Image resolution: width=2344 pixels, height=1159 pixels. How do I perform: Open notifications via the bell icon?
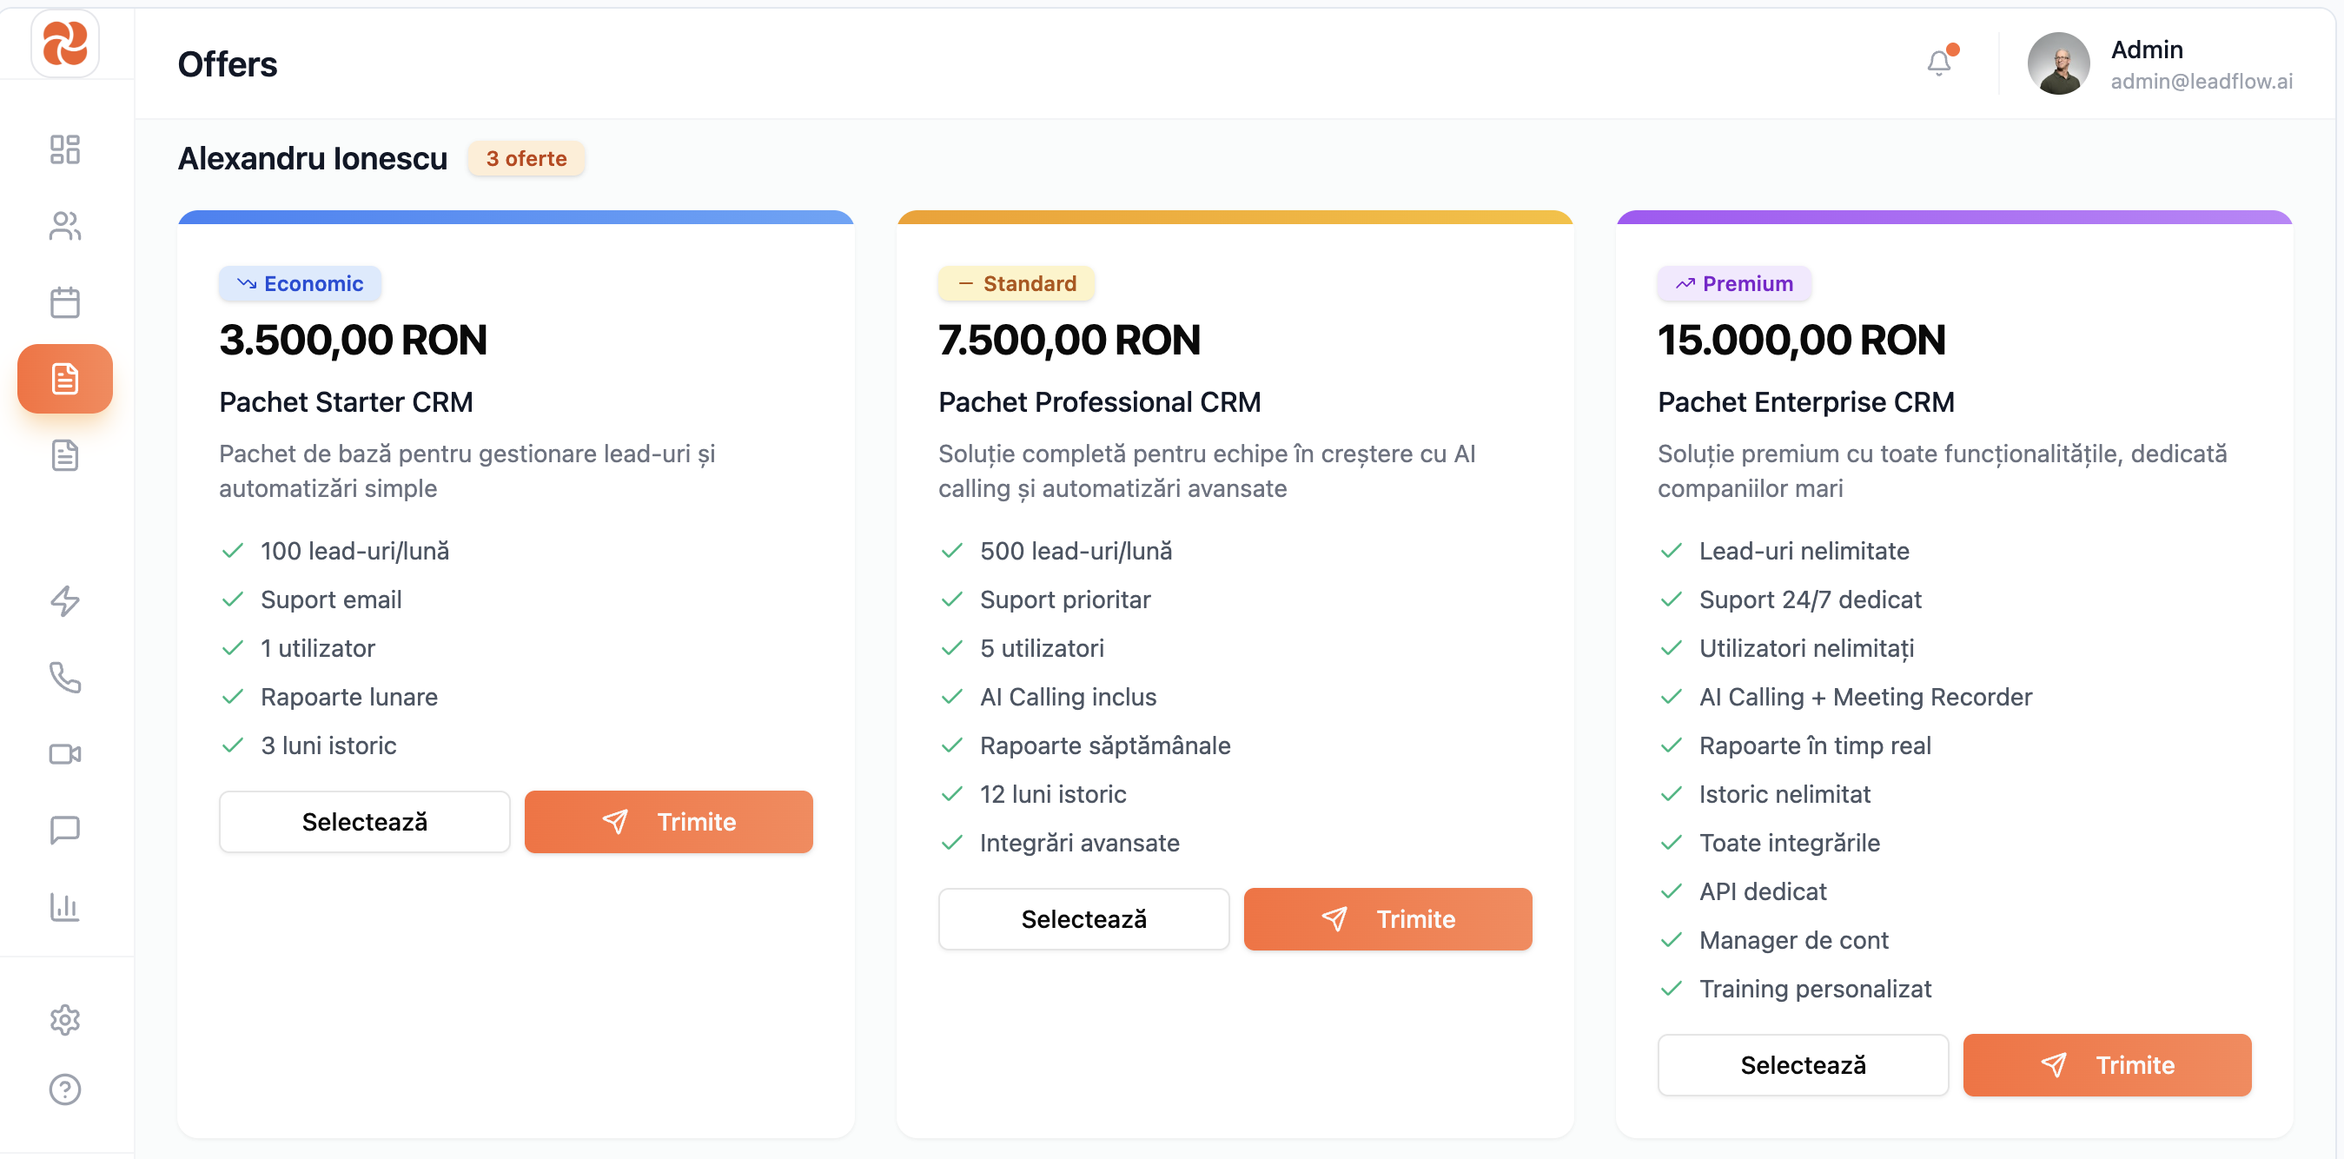pos(1938,63)
